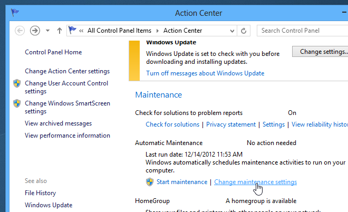This screenshot has height=212, width=348.
Task: Click the Action Center flag icon in address bar
Action: [72, 30]
